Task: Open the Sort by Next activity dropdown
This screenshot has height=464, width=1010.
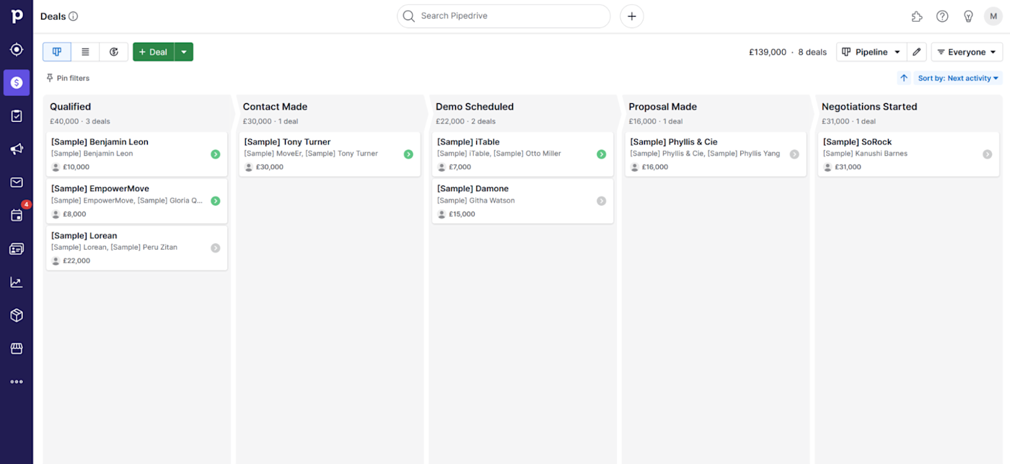Action: pos(958,78)
